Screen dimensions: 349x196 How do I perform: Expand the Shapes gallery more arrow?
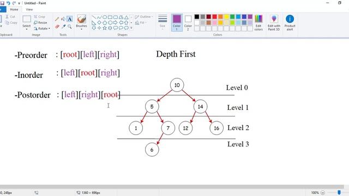[x=131, y=28]
